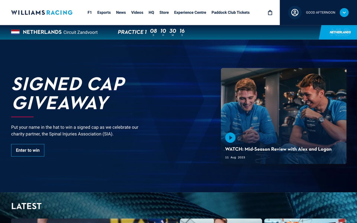The width and height of the screenshot is (357, 223).
Task: Click the user account profile icon
Action: point(295,13)
